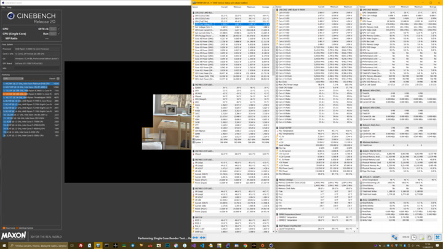This screenshot has width=443, height=249.
Task: Open the Help menu in Cinebench
Action: coord(9,7)
